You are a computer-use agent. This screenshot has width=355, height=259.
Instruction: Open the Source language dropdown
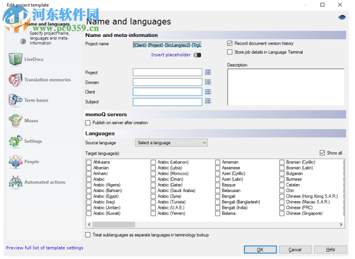click(171, 143)
